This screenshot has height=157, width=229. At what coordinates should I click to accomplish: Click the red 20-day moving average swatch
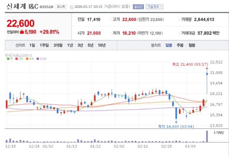click(x=16, y=59)
